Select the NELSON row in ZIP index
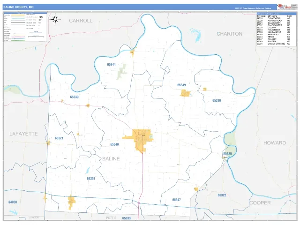300x225 pixels. [x=274, y=39]
